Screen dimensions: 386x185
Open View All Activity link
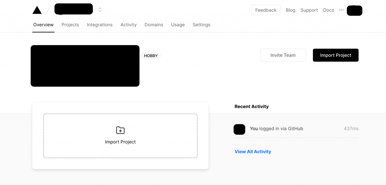point(253,152)
